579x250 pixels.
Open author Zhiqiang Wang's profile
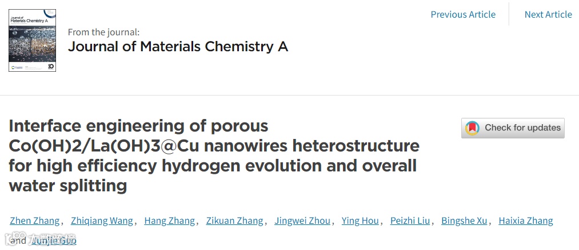click(x=102, y=221)
